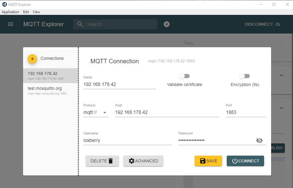The height and width of the screenshot is (188, 293).
Task: Click the Port field showing 1883
Action: pos(246,113)
